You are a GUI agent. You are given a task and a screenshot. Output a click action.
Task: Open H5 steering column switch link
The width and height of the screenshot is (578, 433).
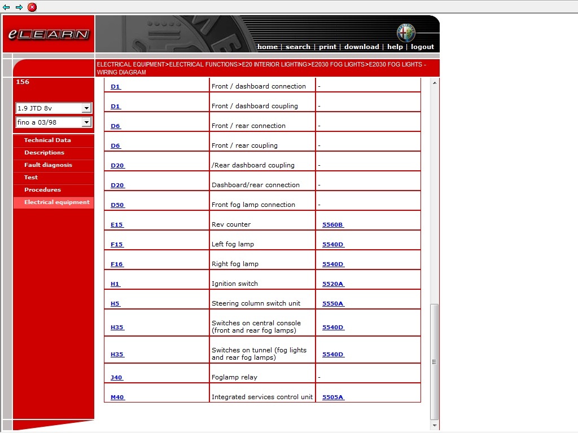[115, 304]
